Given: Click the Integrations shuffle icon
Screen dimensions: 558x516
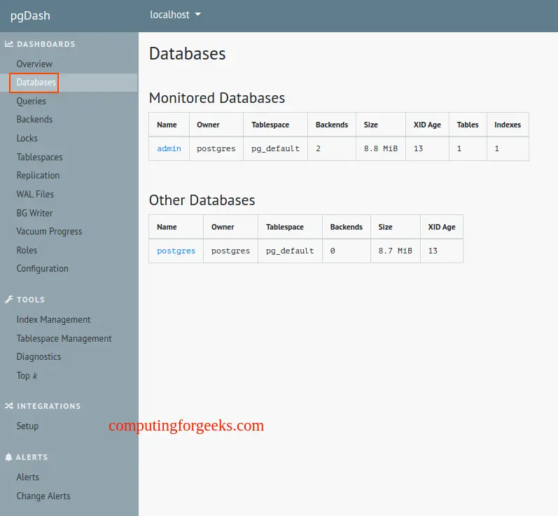Looking at the screenshot, I should click(9, 406).
